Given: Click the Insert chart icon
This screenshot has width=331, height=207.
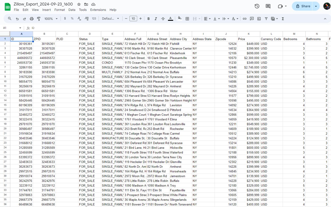Looking at the screenshot, I should 259,19.
